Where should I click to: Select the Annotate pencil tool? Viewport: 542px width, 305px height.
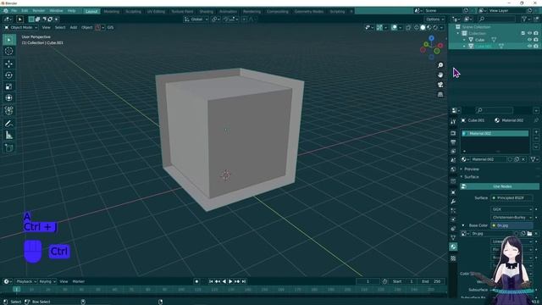pyautogui.click(x=8, y=124)
